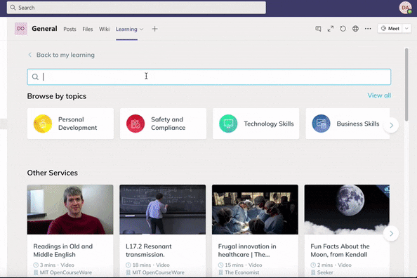Screen dimensions: 417x278
Task: Open Technology Skills topic card
Action: (x=256, y=124)
